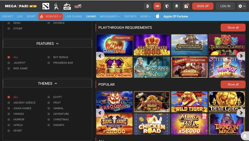Open the VIP badge icon
249x141 pixels.
[157, 6]
